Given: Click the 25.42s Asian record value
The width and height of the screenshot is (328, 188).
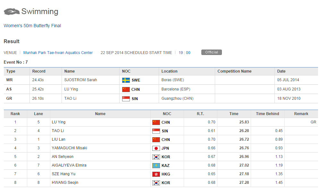Looking at the screenshot, I should click(38, 89).
